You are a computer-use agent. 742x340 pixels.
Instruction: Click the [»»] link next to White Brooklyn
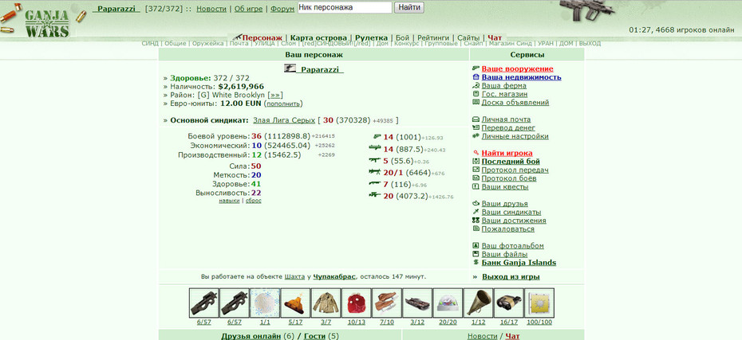tap(275, 95)
